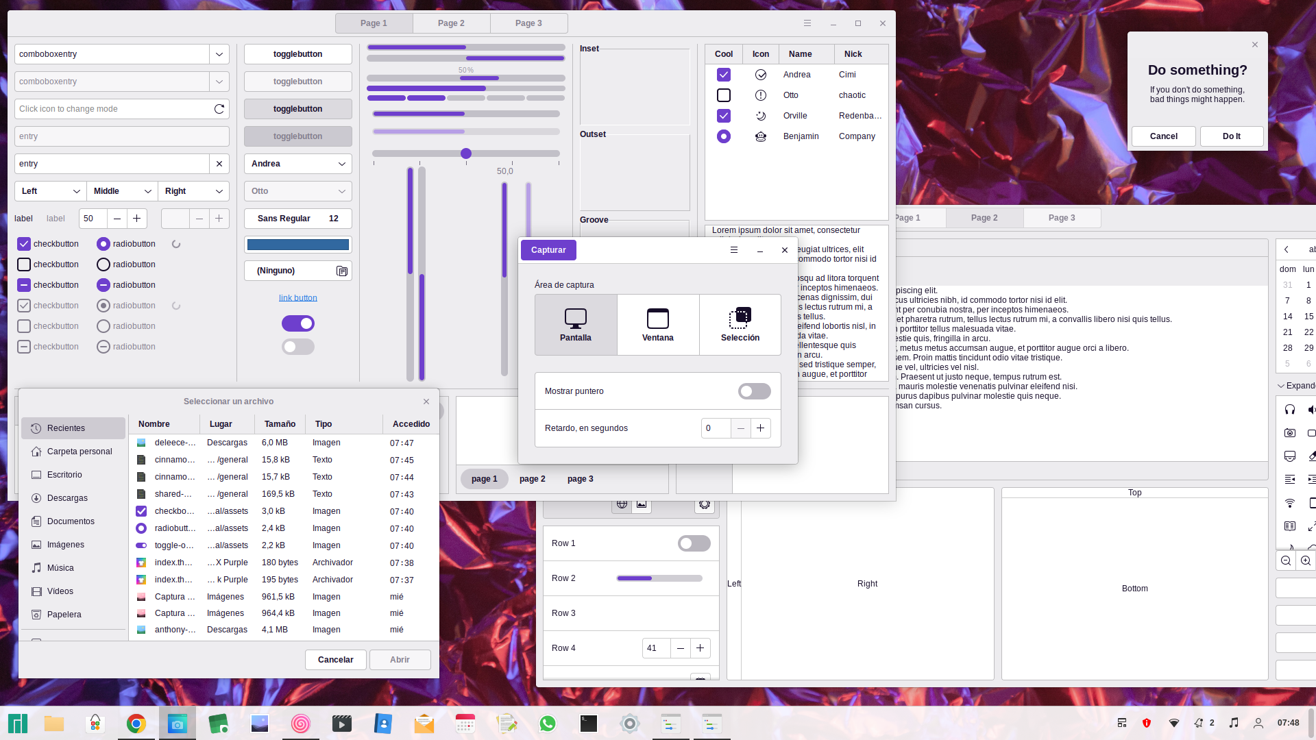Open the Right dropdown
The height and width of the screenshot is (740, 1316).
point(193,191)
